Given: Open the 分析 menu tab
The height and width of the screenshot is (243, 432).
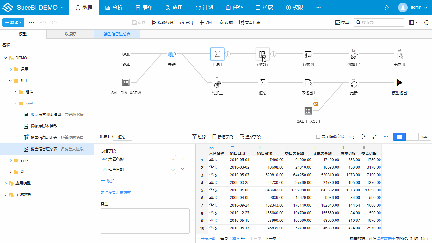Looking at the screenshot, I should 114,8.
